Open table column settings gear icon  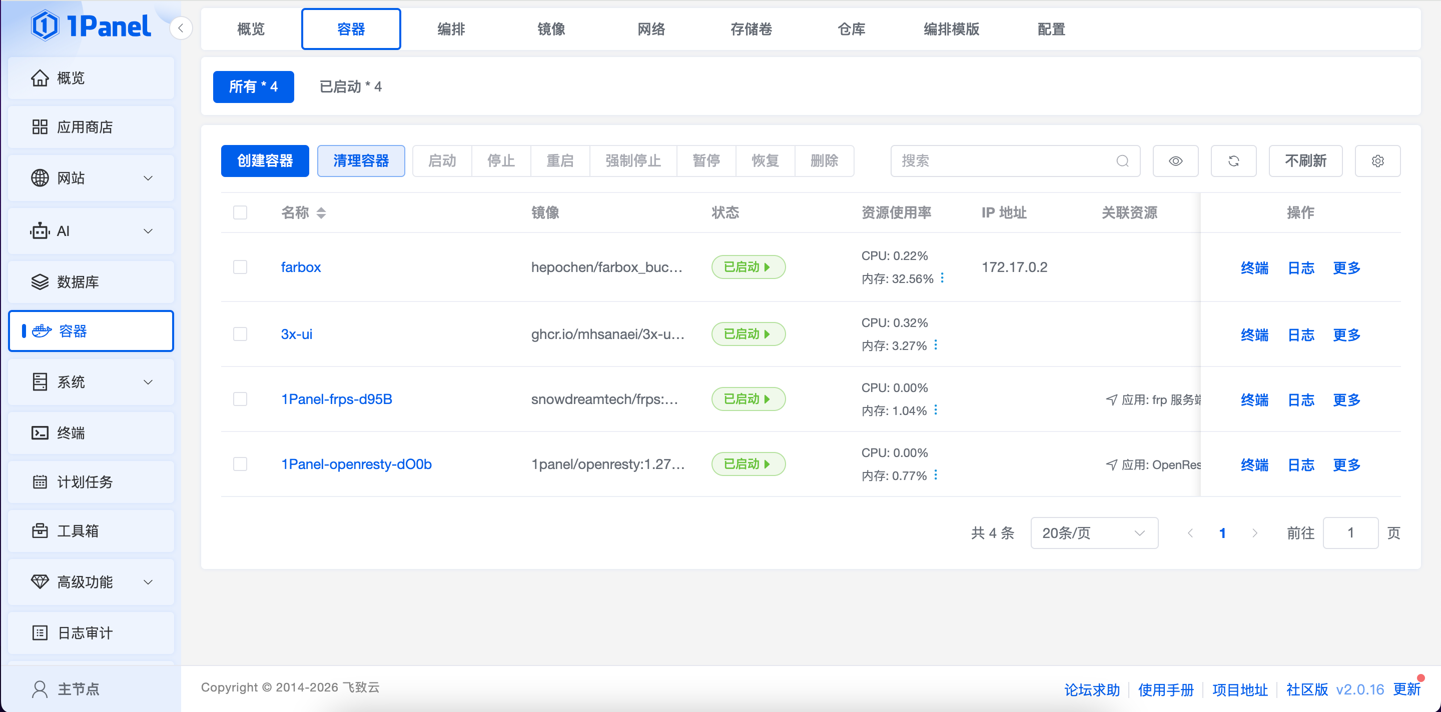1377,161
